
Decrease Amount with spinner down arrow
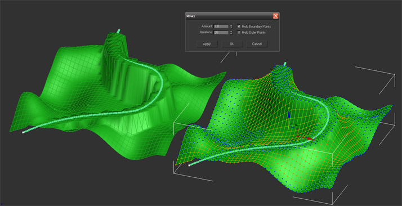(x=231, y=28)
